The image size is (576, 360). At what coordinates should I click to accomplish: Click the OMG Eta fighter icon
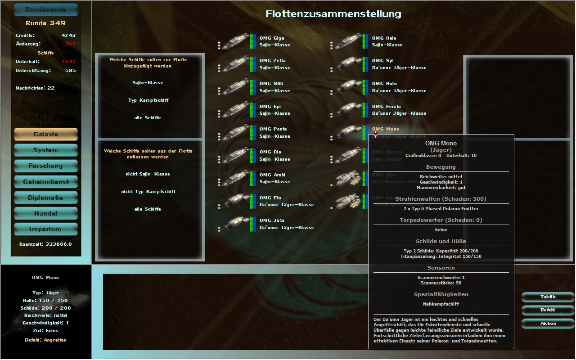tap(235, 201)
